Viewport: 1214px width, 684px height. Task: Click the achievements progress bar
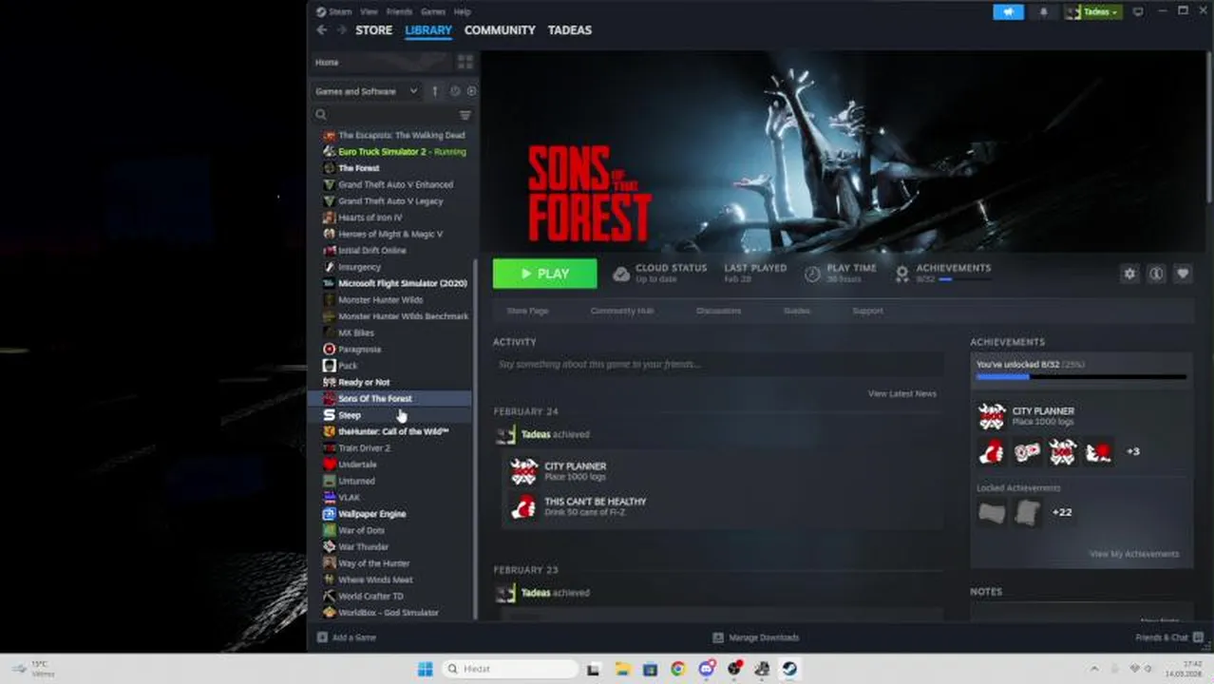1081,377
